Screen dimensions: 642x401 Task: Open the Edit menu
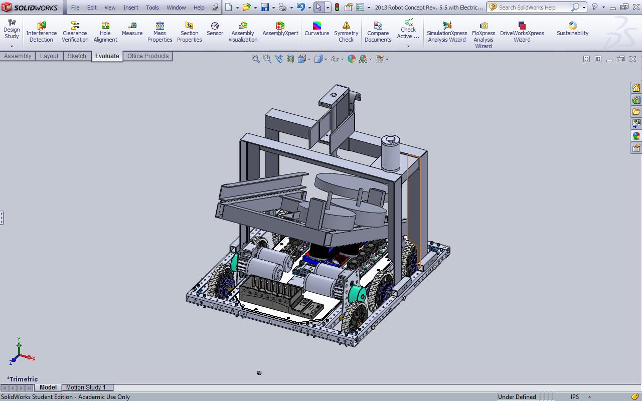92,8
